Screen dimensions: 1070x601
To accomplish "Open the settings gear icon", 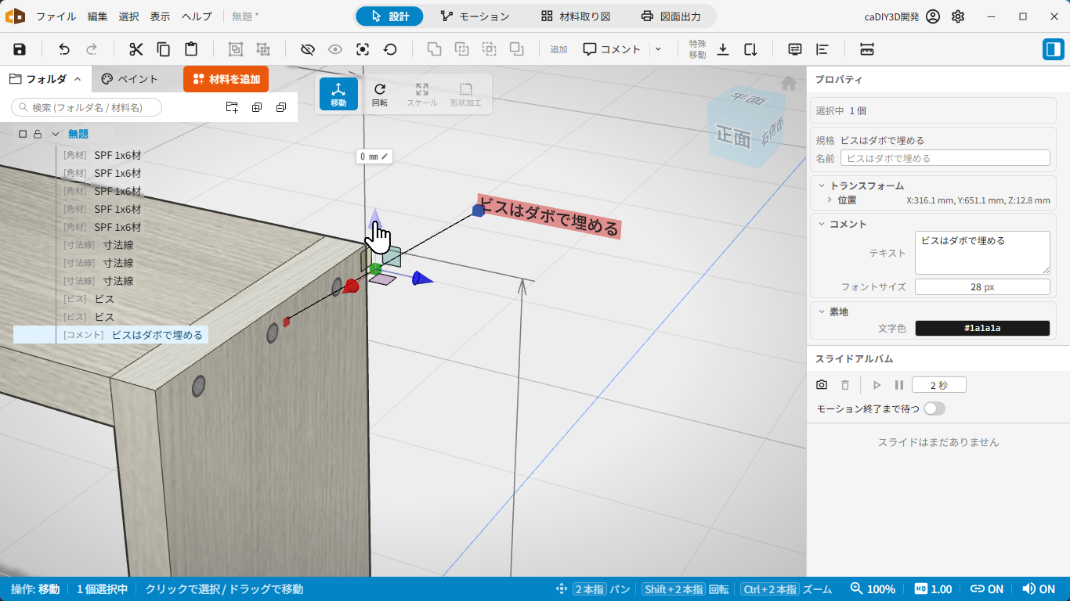I will (958, 16).
